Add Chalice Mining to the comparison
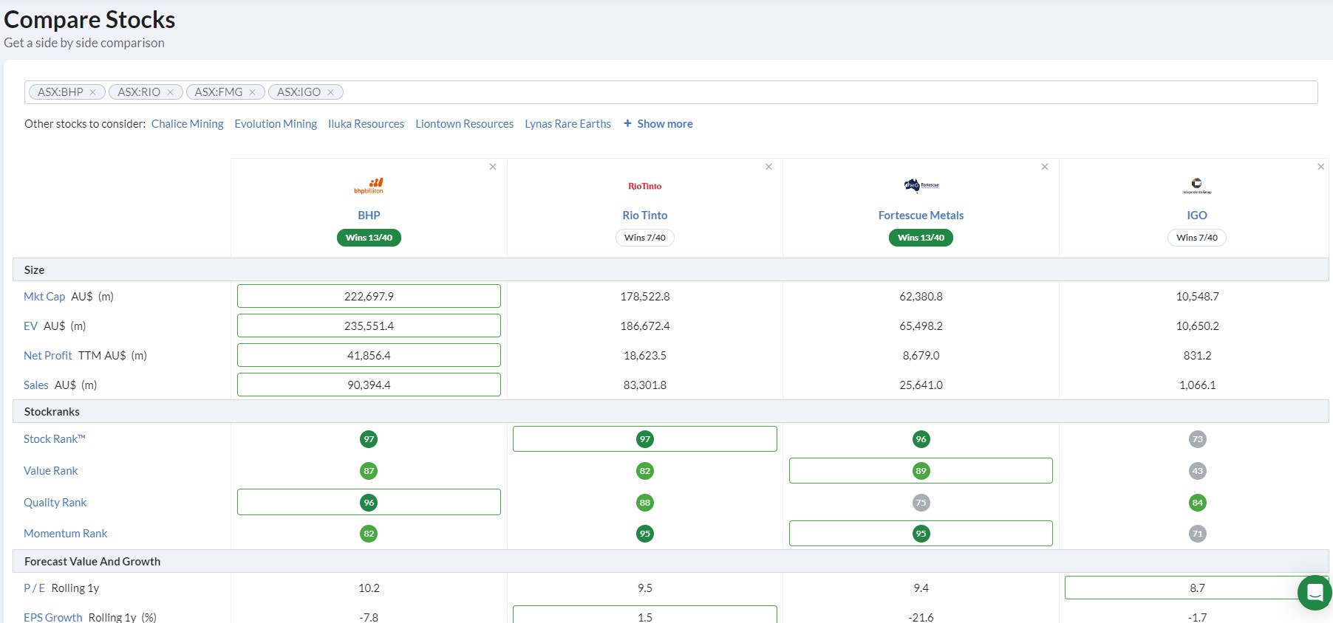1333x623 pixels. (188, 124)
